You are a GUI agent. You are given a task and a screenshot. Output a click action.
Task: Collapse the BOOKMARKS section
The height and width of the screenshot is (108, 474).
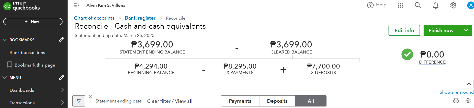coord(5,40)
